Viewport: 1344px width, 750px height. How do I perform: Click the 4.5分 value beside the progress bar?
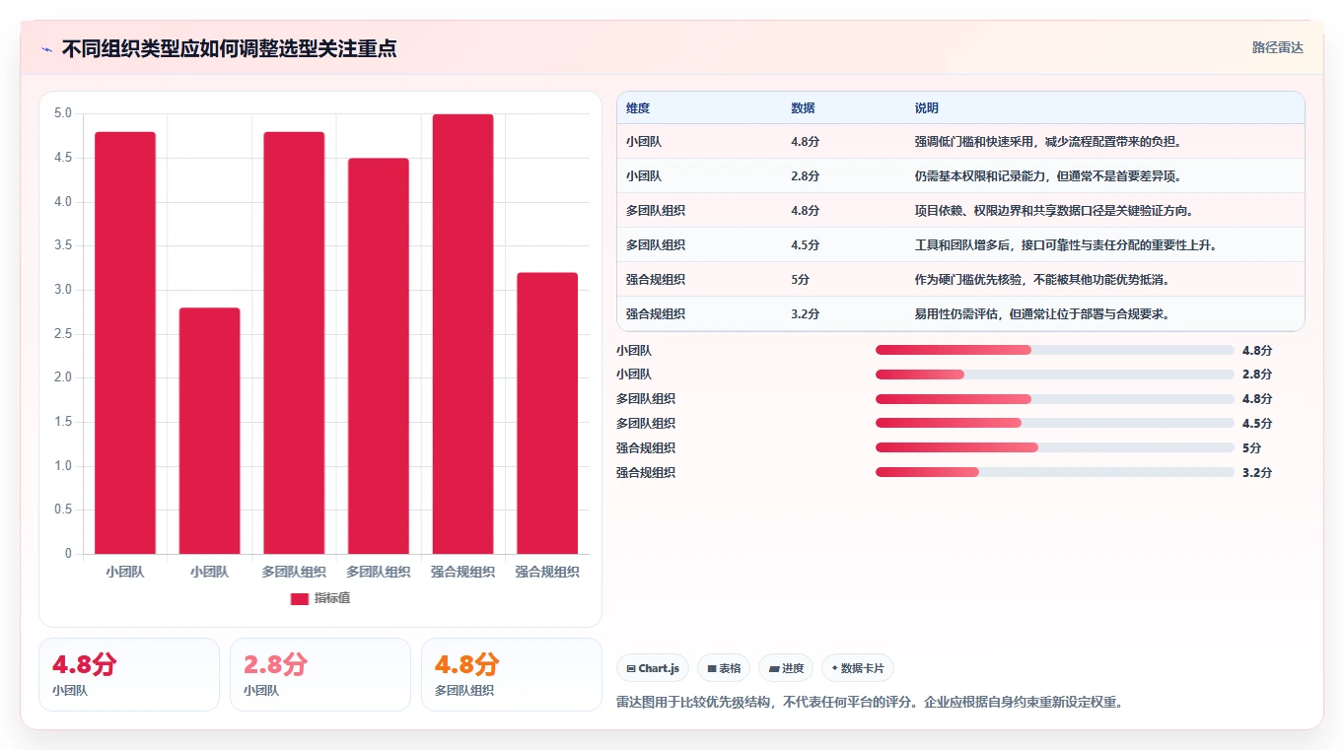[1257, 424]
